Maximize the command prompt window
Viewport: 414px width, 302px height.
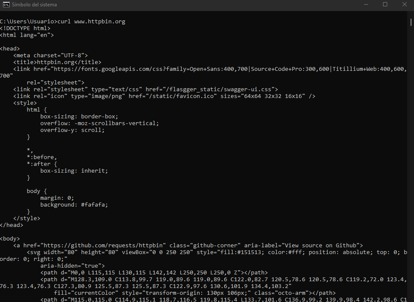(x=385, y=4)
